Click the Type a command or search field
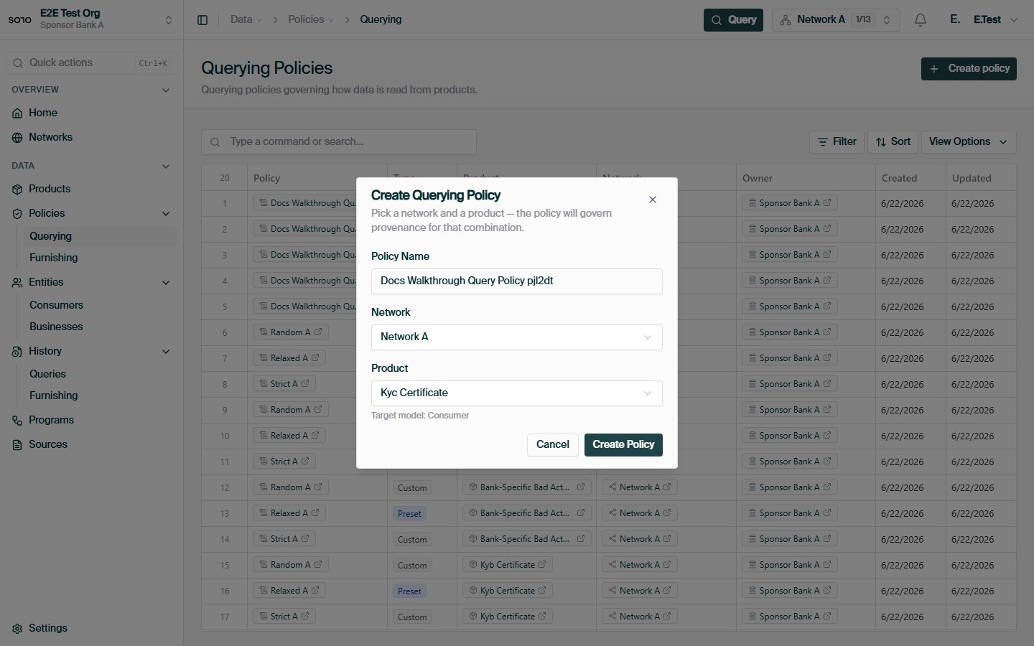Image resolution: width=1034 pixels, height=646 pixels. pos(339,142)
